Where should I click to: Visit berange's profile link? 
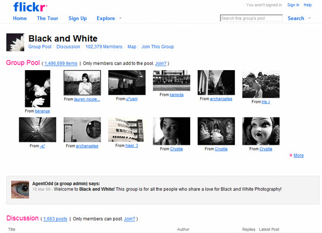point(43,111)
